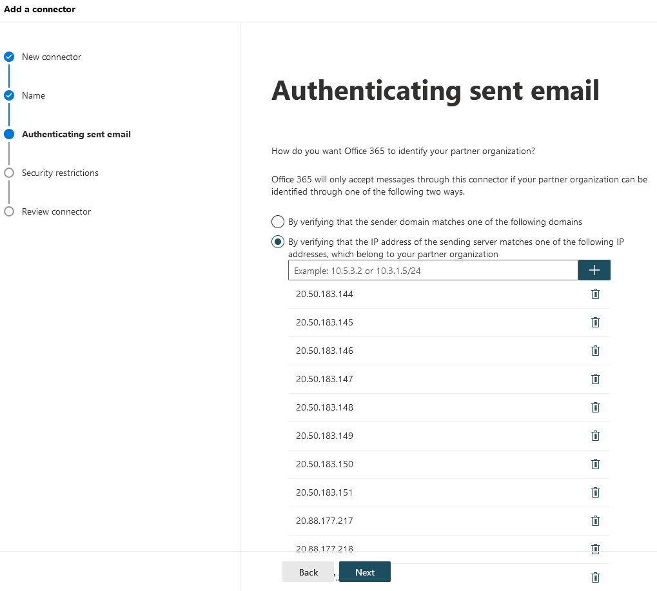Add the IP with the plus button
Screen dimensions: 657x591
[x=594, y=270]
